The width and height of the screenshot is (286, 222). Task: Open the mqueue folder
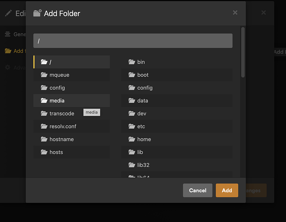point(71,75)
